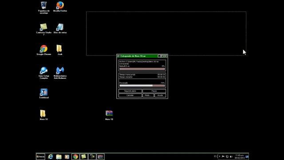Select the Bloc de notas shortcut
Viewport: 284px width, 160px height.
(60, 28)
